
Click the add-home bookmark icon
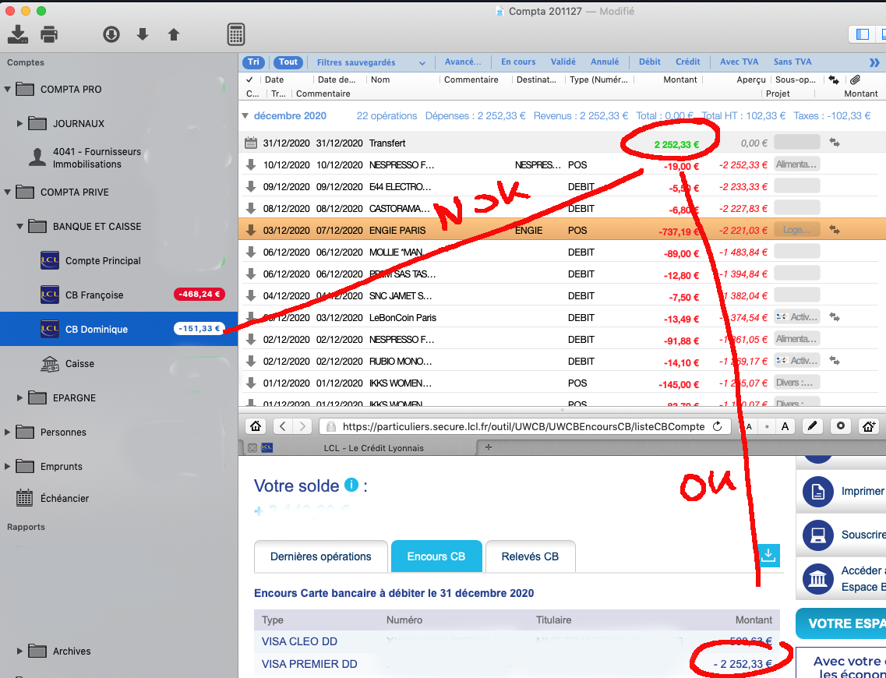[x=869, y=426]
